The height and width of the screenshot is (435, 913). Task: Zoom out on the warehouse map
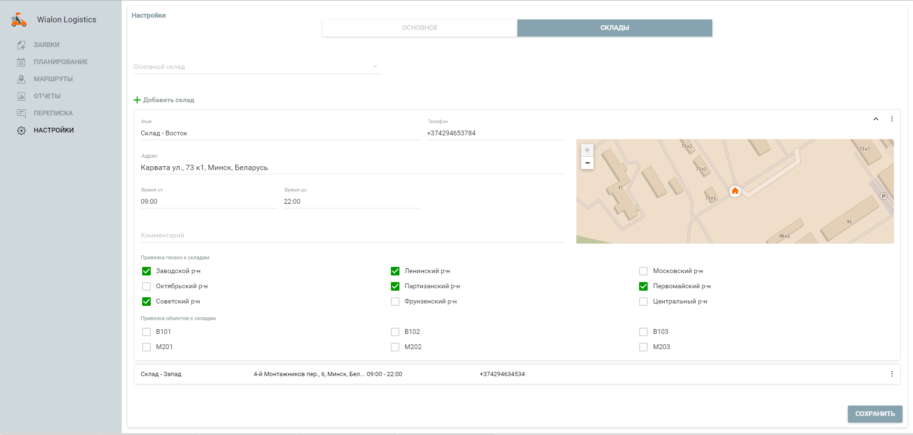(x=587, y=163)
